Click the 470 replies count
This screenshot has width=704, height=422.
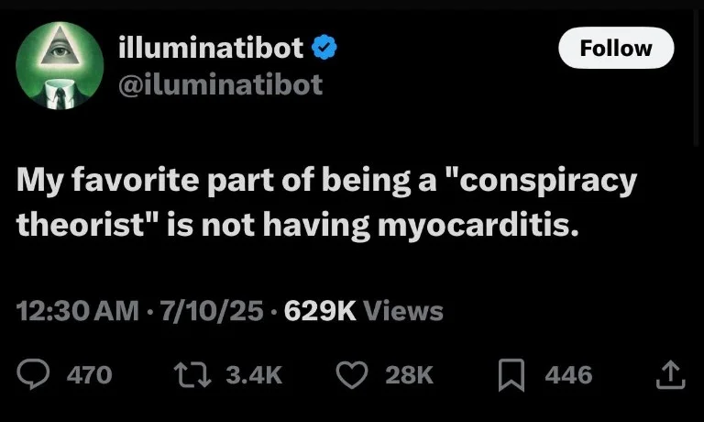[x=90, y=374]
